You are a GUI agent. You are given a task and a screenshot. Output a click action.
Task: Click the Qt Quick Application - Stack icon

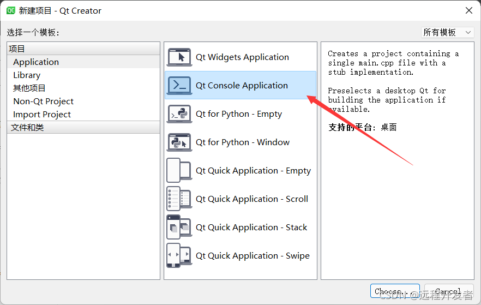[179, 227]
